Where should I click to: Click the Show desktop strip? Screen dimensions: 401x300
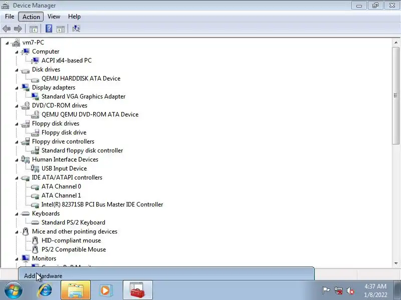(397, 290)
